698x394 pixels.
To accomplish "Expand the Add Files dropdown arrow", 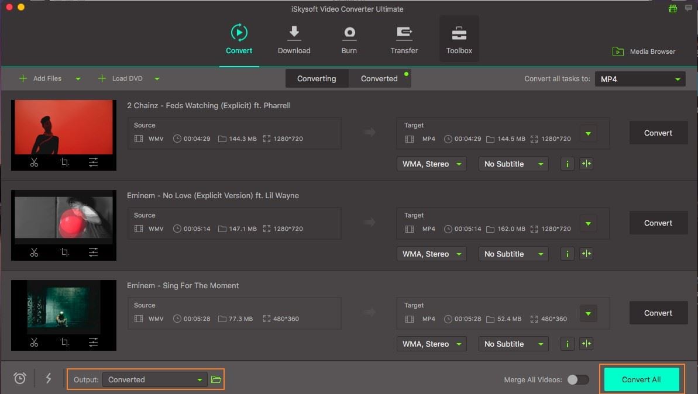I will 78,79.
